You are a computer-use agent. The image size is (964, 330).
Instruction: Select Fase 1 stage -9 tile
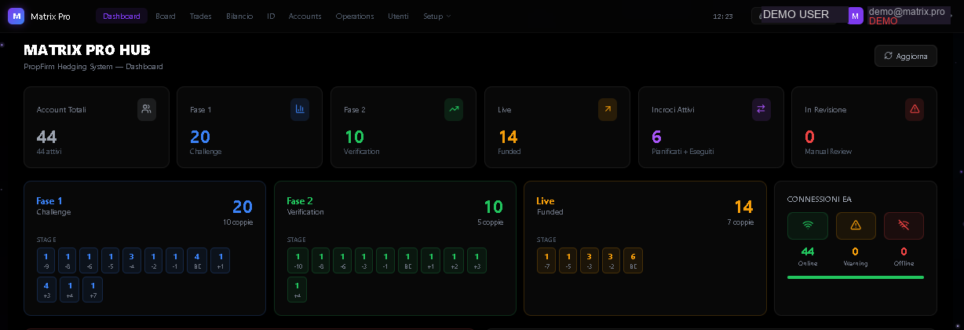46,261
